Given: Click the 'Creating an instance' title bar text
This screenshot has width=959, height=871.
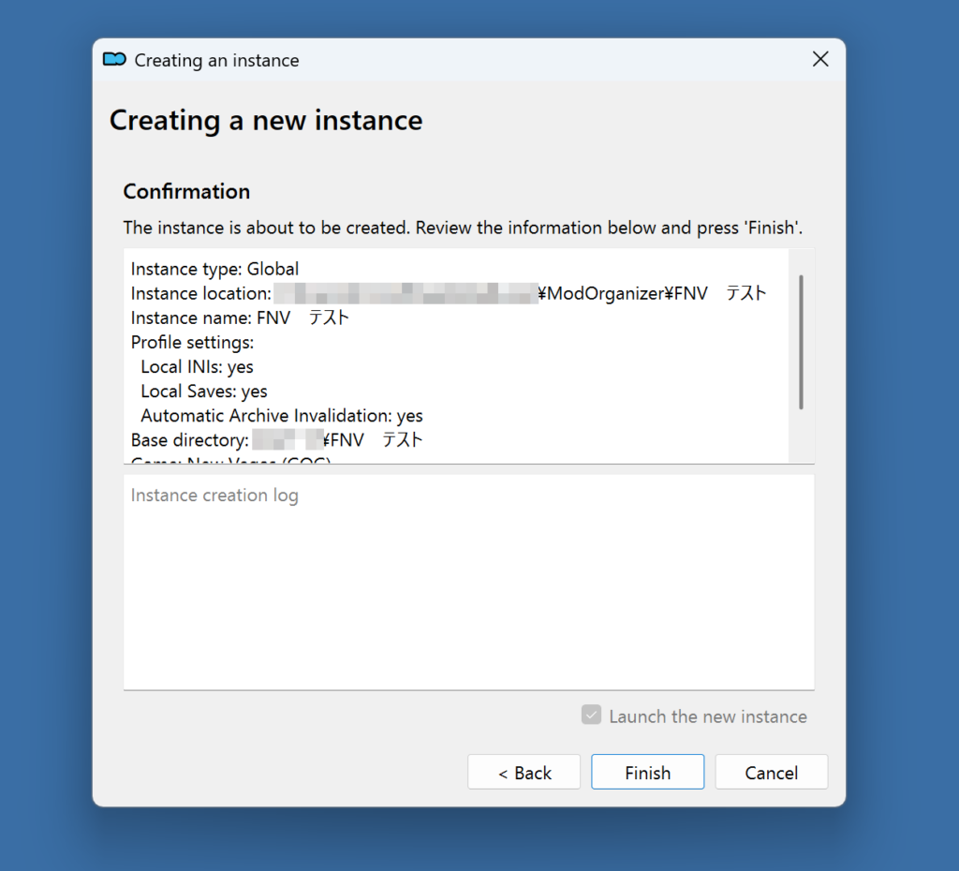Looking at the screenshot, I should (x=216, y=61).
